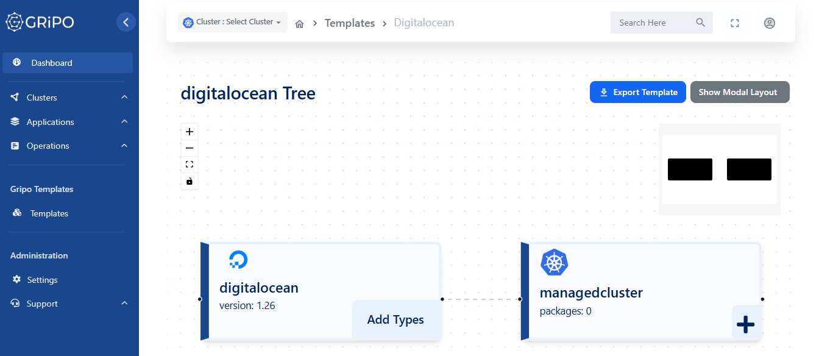Click the Gripo Templates section label
Screen dimensions: 819x356
[42, 189]
